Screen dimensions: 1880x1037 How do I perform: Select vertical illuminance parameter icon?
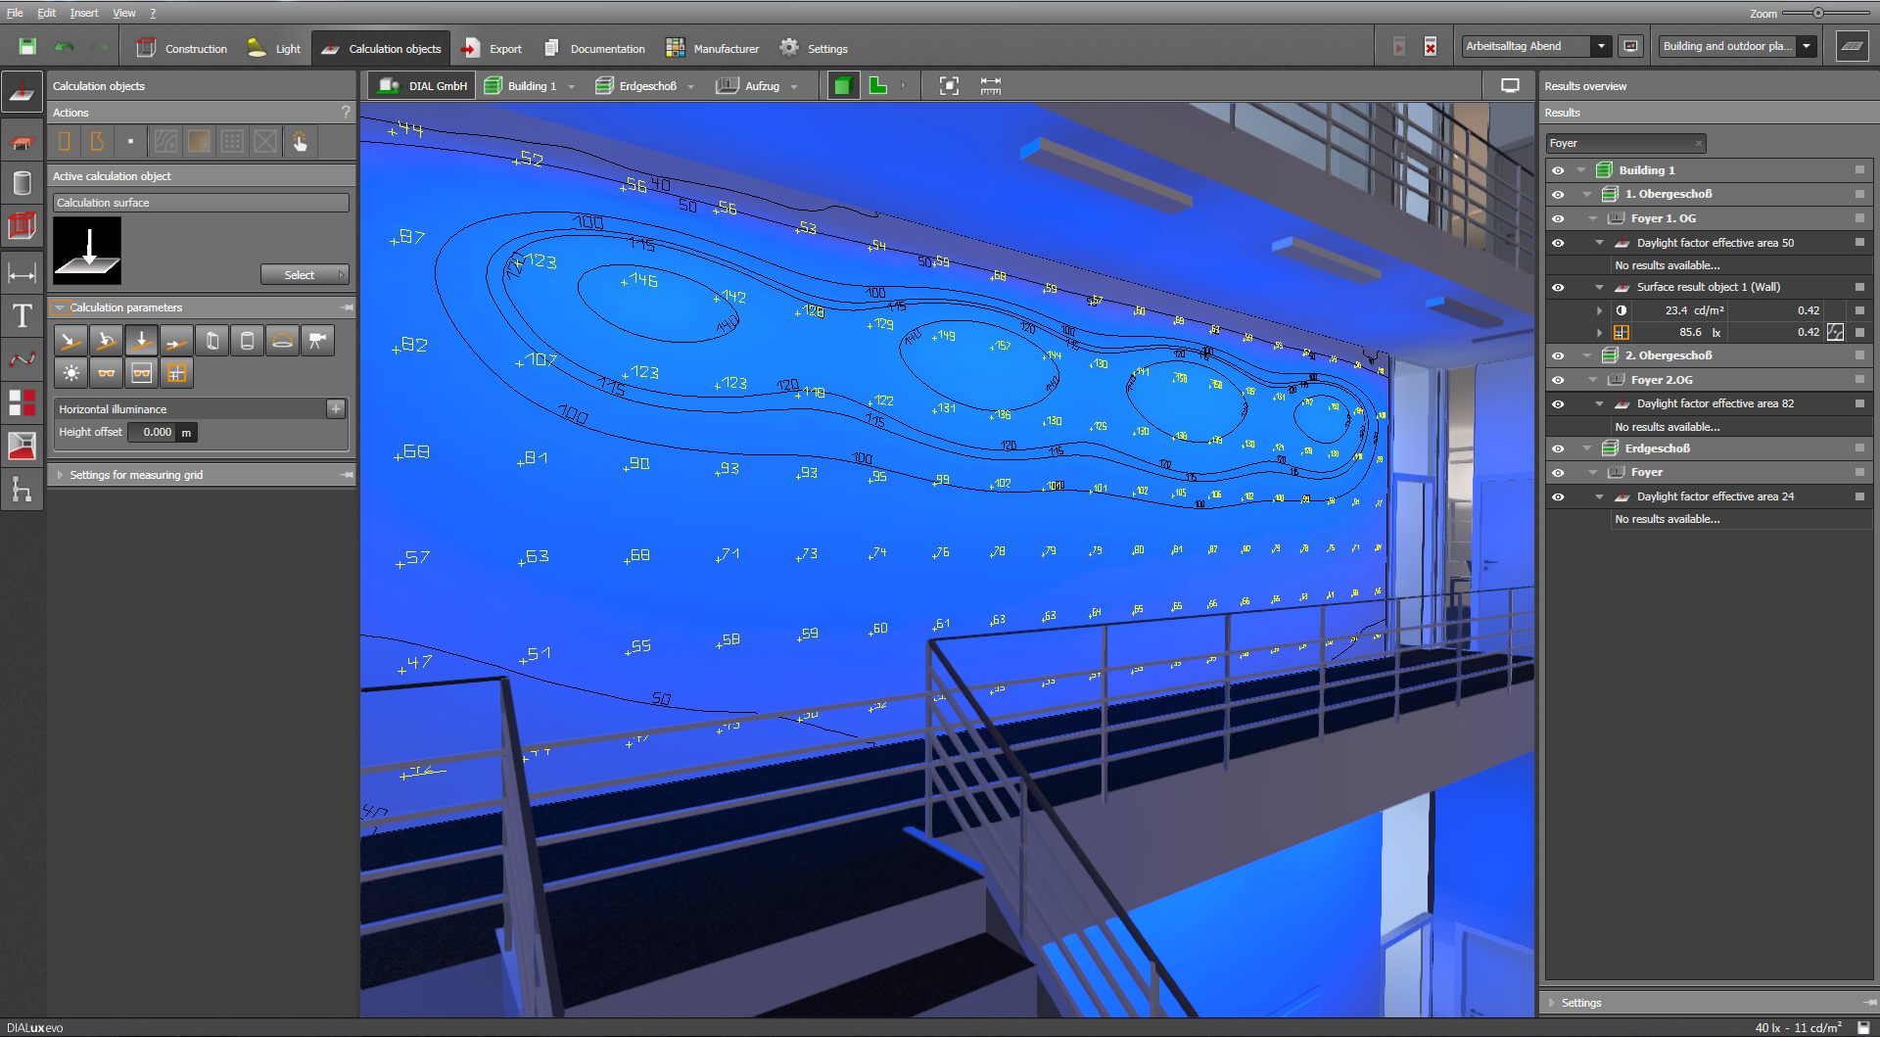coord(176,341)
